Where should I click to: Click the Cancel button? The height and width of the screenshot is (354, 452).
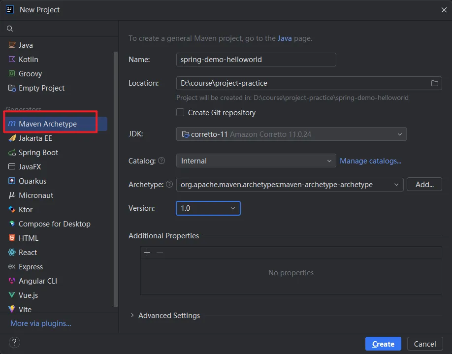pos(425,344)
